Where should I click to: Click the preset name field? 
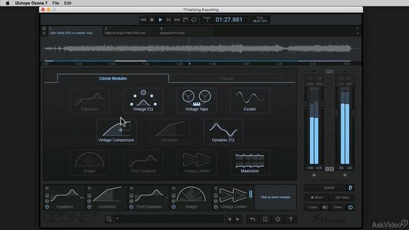(x=169, y=219)
